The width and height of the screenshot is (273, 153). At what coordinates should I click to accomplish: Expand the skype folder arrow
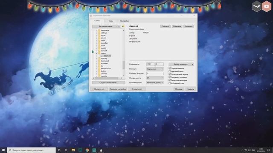click(x=96, y=35)
